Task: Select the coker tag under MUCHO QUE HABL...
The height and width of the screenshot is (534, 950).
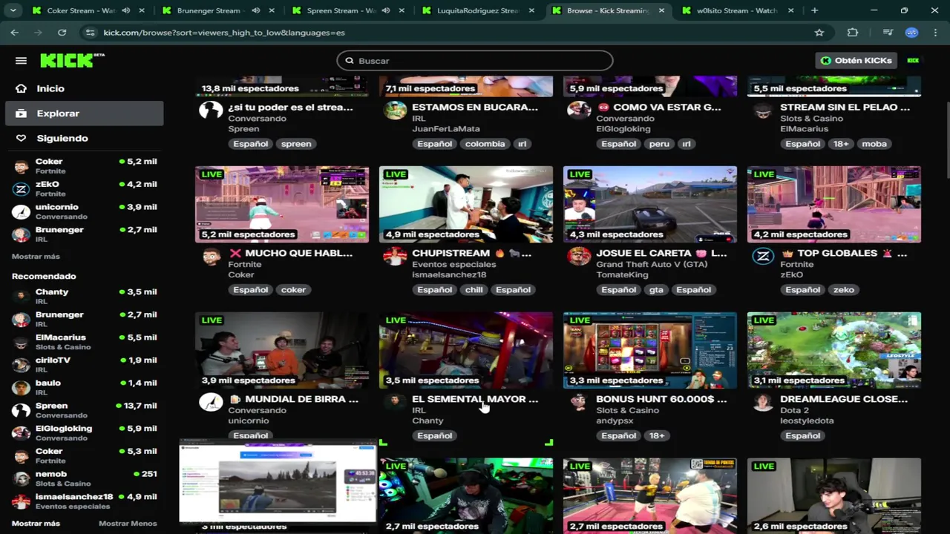Action: point(293,290)
